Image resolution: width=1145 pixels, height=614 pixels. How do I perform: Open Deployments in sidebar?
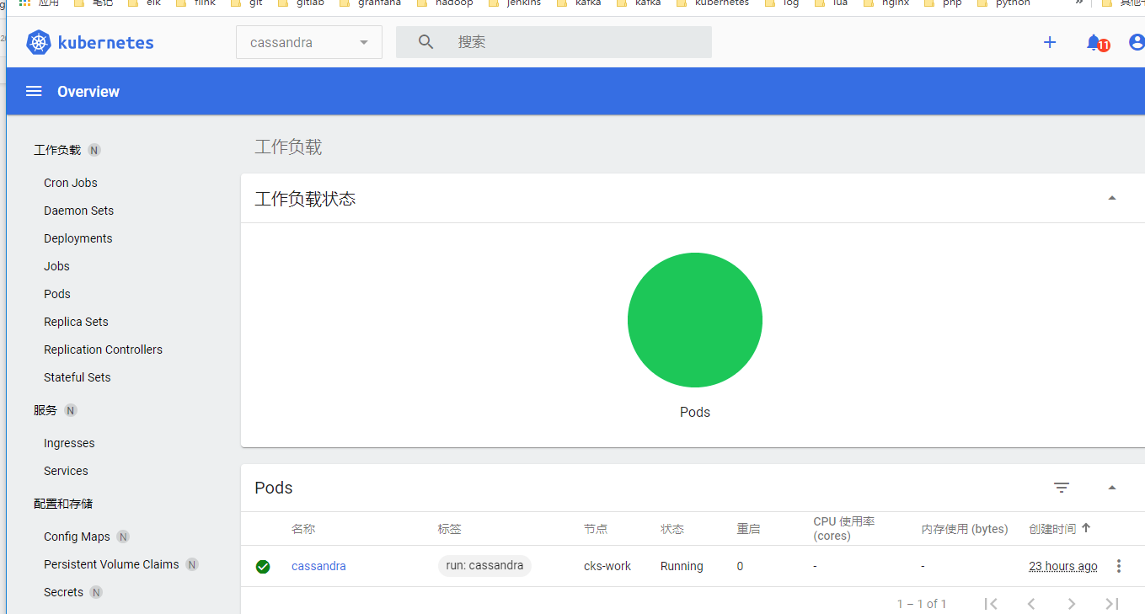point(78,238)
